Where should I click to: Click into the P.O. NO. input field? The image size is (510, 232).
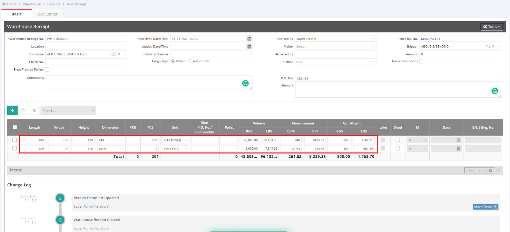point(397,79)
